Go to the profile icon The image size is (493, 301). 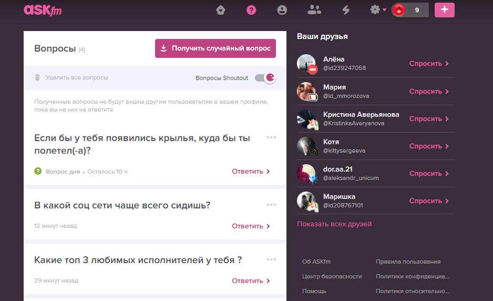click(282, 10)
